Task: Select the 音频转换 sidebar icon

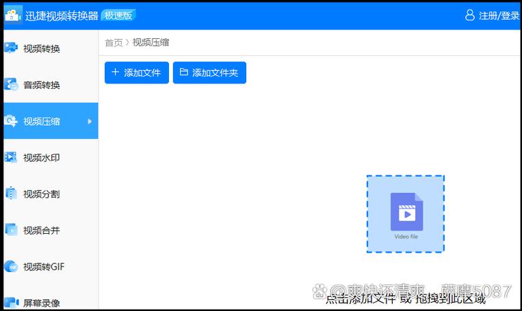Action: pos(11,85)
